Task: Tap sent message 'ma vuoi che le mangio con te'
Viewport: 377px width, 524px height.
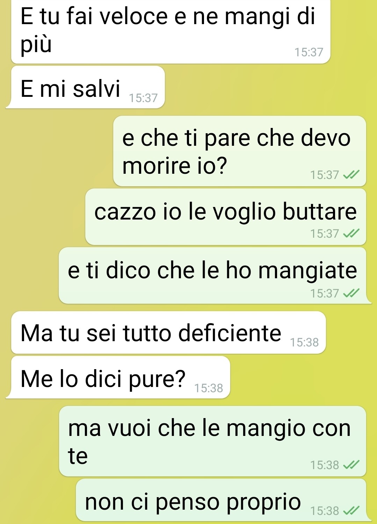Action: (x=212, y=441)
